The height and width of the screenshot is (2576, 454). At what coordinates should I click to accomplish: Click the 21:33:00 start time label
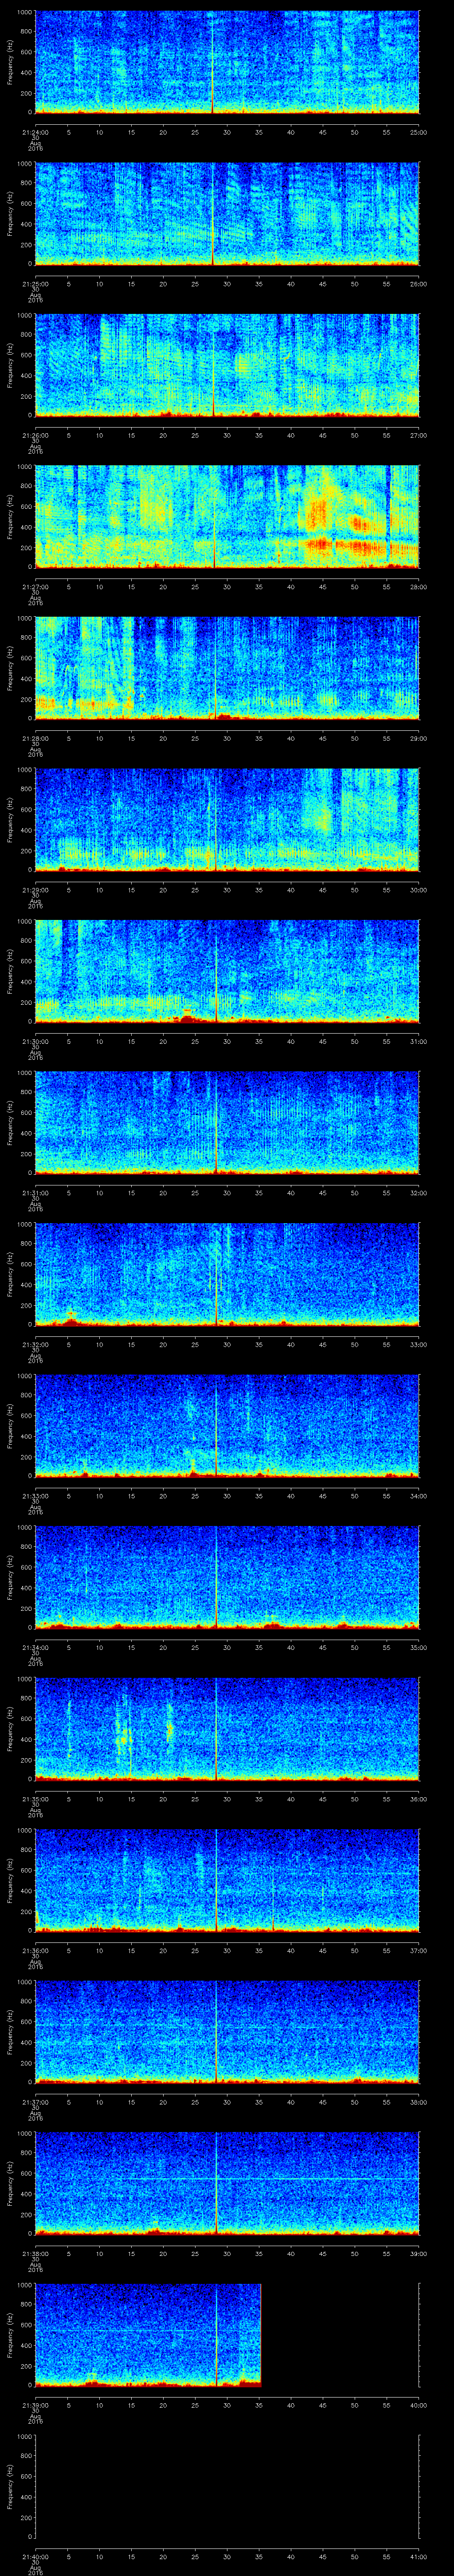click(35, 1496)
